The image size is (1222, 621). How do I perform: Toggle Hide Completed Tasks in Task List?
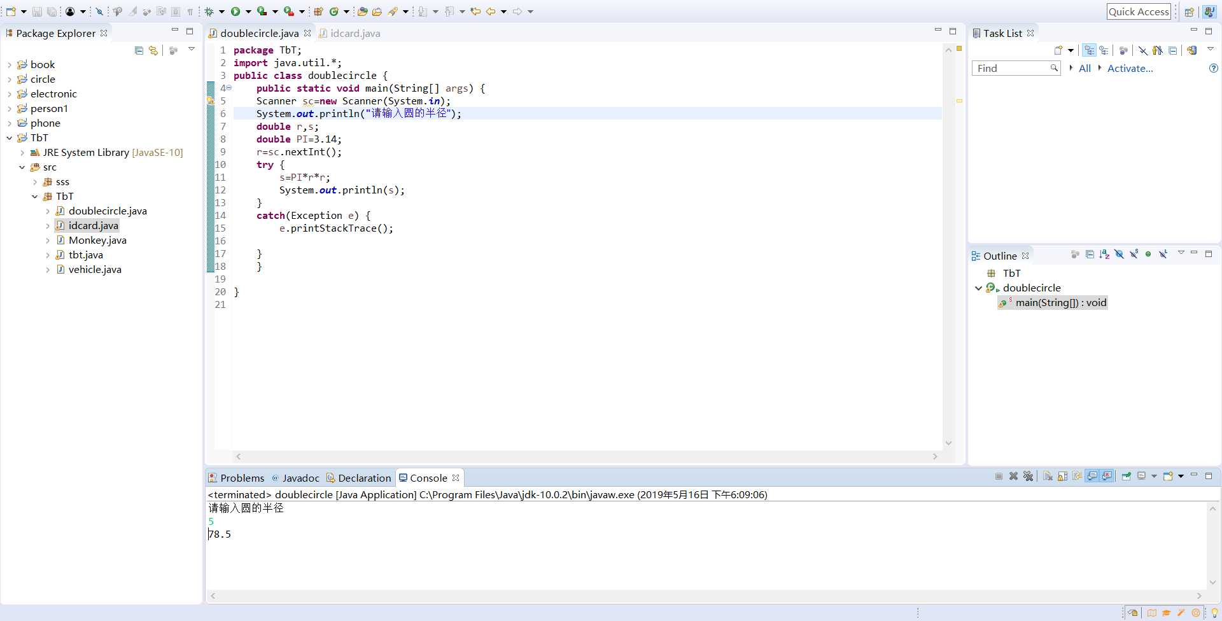point(1143,50)
